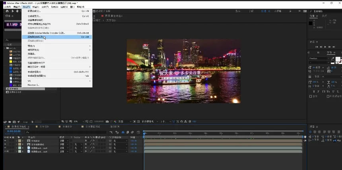Click the white fill color swatch
This screenshot has width=342, height=170.
[x=338, y=59]
